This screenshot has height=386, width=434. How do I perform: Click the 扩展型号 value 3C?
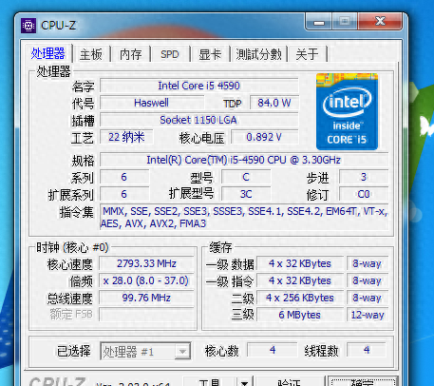(246, 194)
